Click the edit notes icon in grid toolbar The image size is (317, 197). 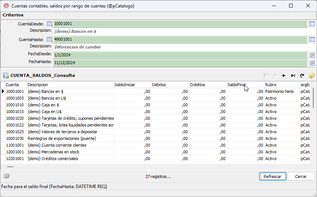pos(312,75)
